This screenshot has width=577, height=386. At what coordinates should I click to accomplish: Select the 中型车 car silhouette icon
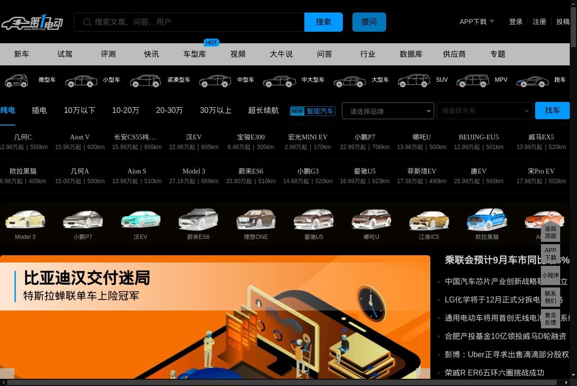click(x=215, y=80)
